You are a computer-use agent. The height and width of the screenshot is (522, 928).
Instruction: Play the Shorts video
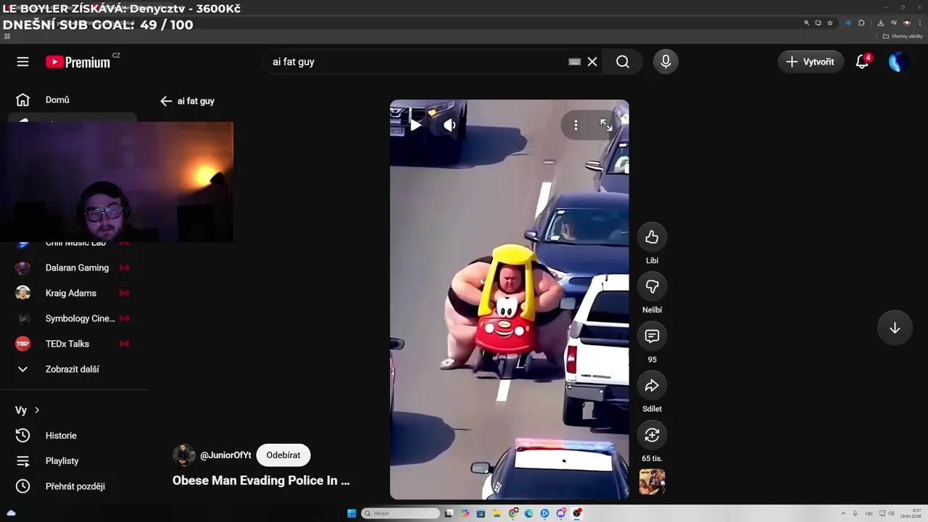coord(415,125)
